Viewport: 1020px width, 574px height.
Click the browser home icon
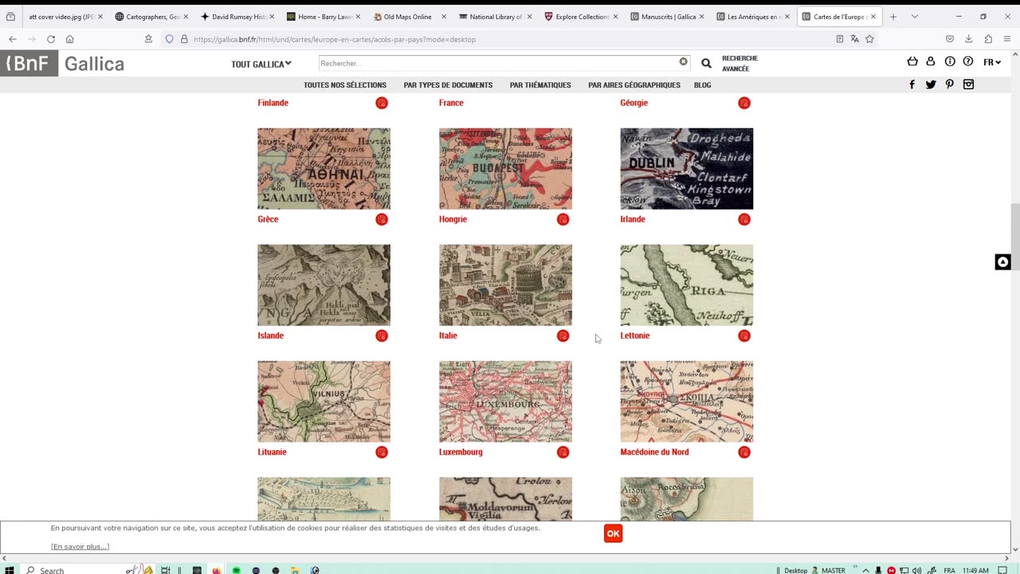coord(69,39)
